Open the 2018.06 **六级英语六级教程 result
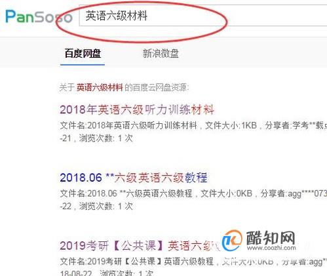 pyautogui.click(x=134, y=178)
